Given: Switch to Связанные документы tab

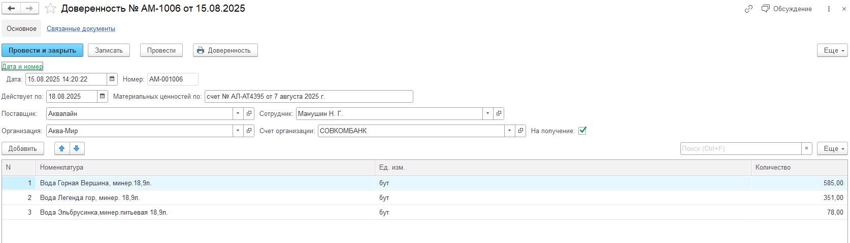Looking at the screenshot, I should (81, 29).
